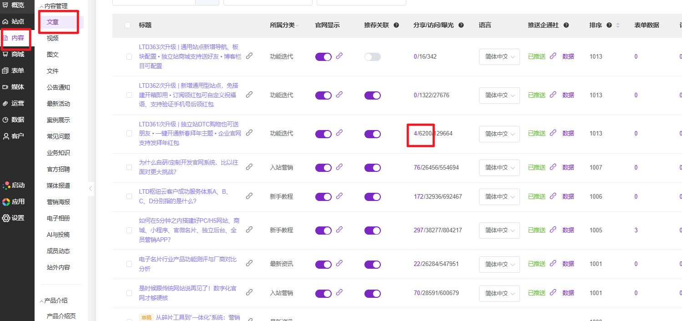Turn off 官网显示 toggle for LTD362次升级 row

coord(323,95)
